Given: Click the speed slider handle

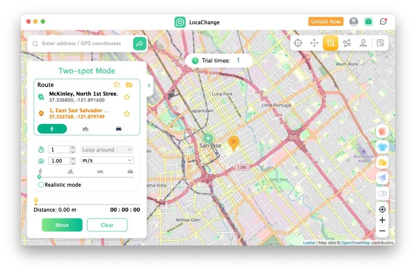Looking at the screenshot, I should point(40,177).
